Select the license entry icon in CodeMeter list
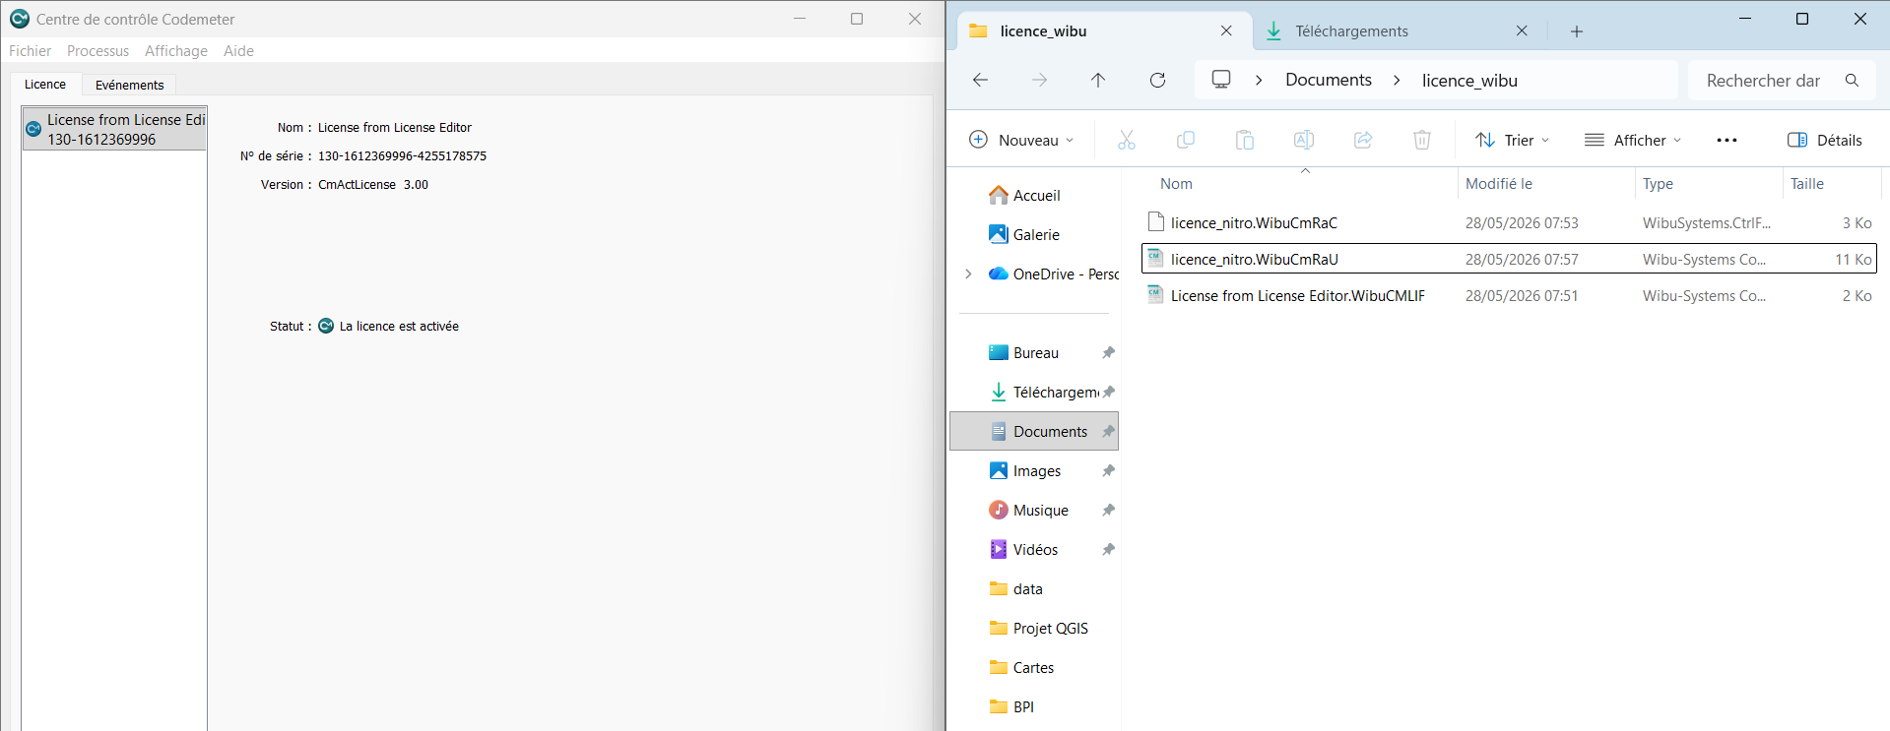This screenshot has width=1890, height=731. click(x=33, y=129)
